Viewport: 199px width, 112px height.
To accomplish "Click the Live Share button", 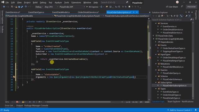I will pyautogui.click(x=172, y=7).
